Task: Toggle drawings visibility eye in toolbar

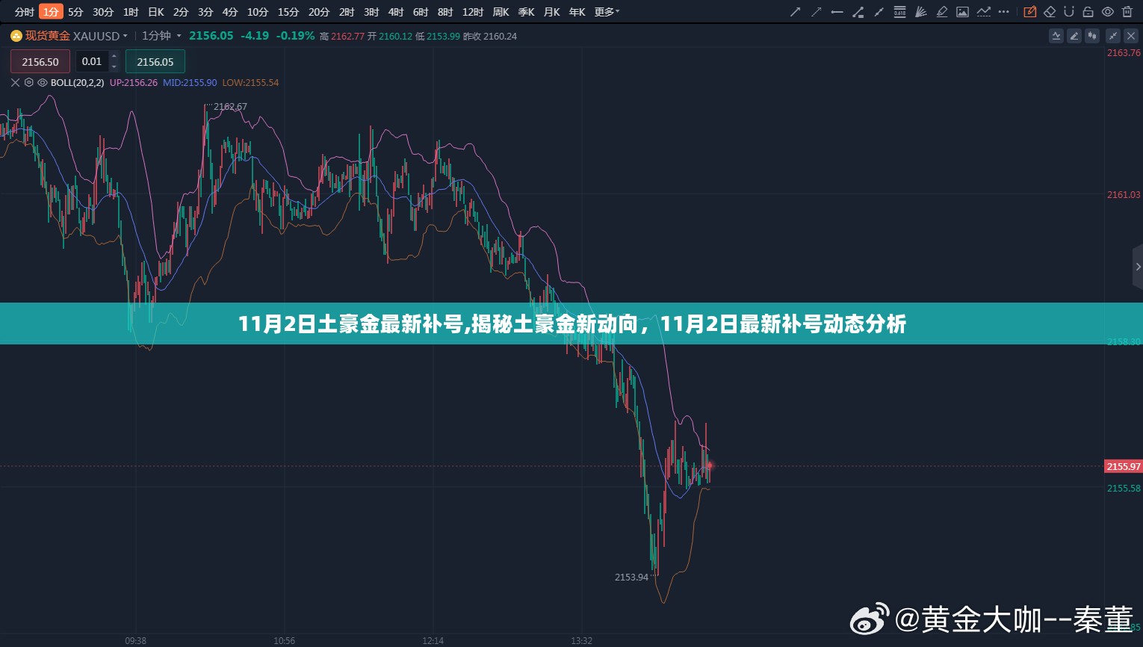Action: pos(1108,12)
